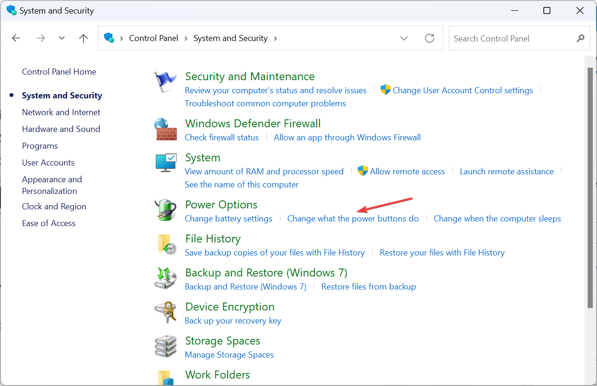597x386 pixels.
Task: Select Network and Internet in the sidebar
Action: pyautogui.click(x=61, y=112)
